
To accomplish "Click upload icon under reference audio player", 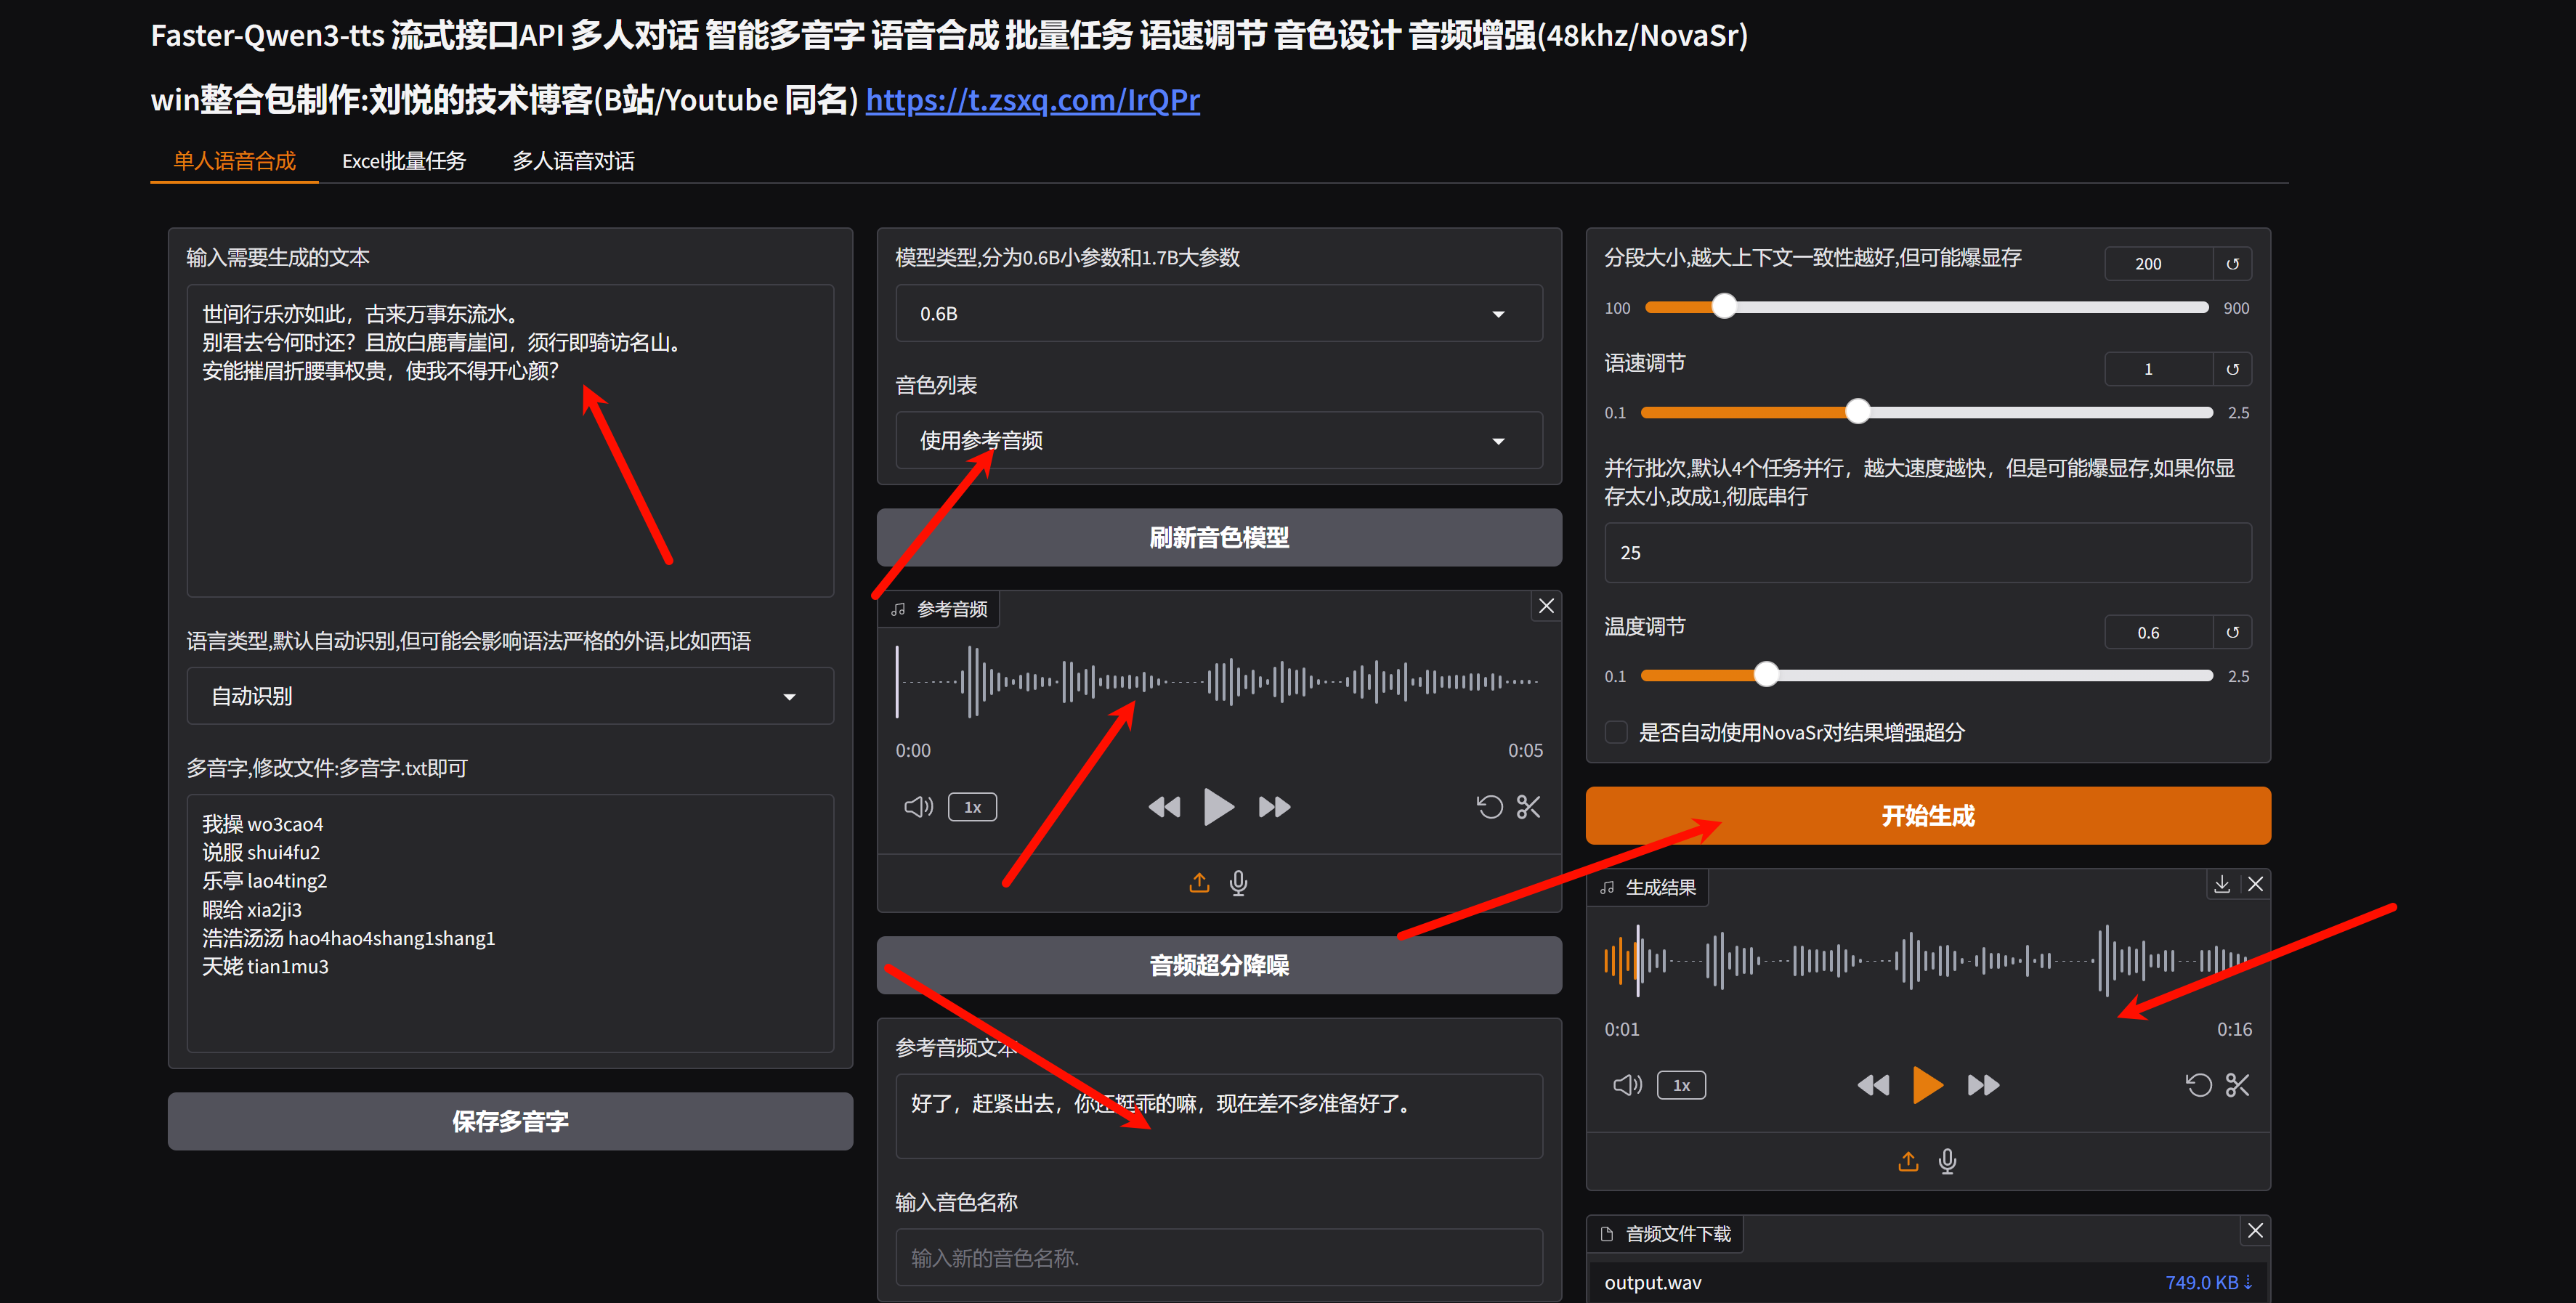I will click(x=1199, y=883).
